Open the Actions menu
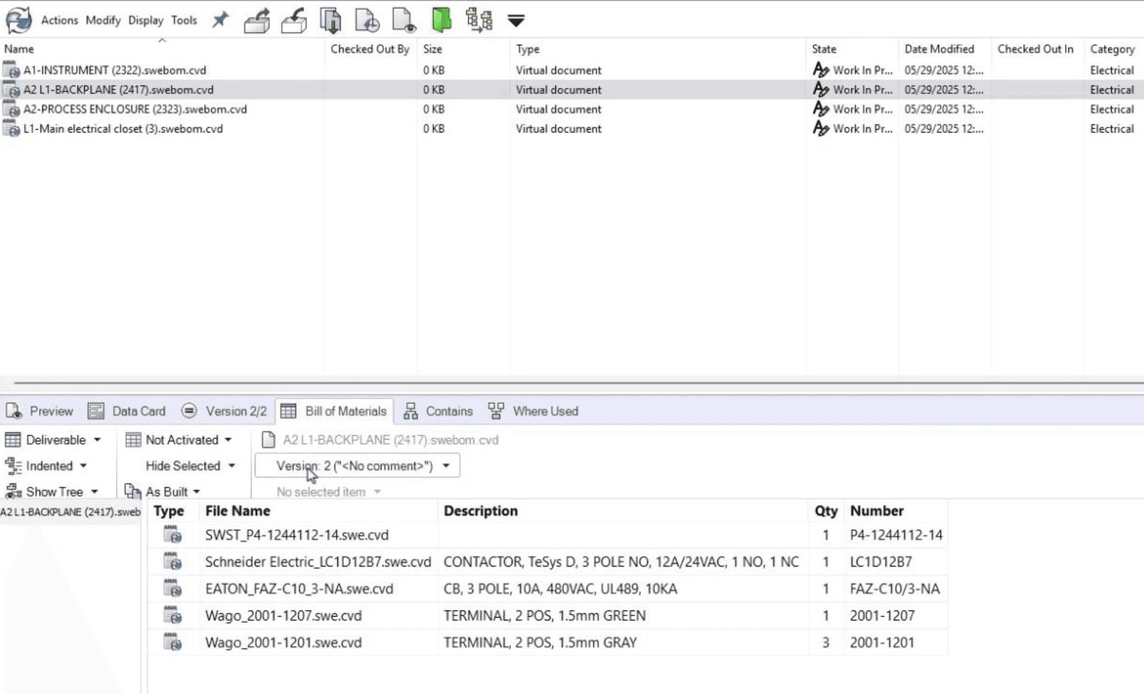 [x=59, y=21]
